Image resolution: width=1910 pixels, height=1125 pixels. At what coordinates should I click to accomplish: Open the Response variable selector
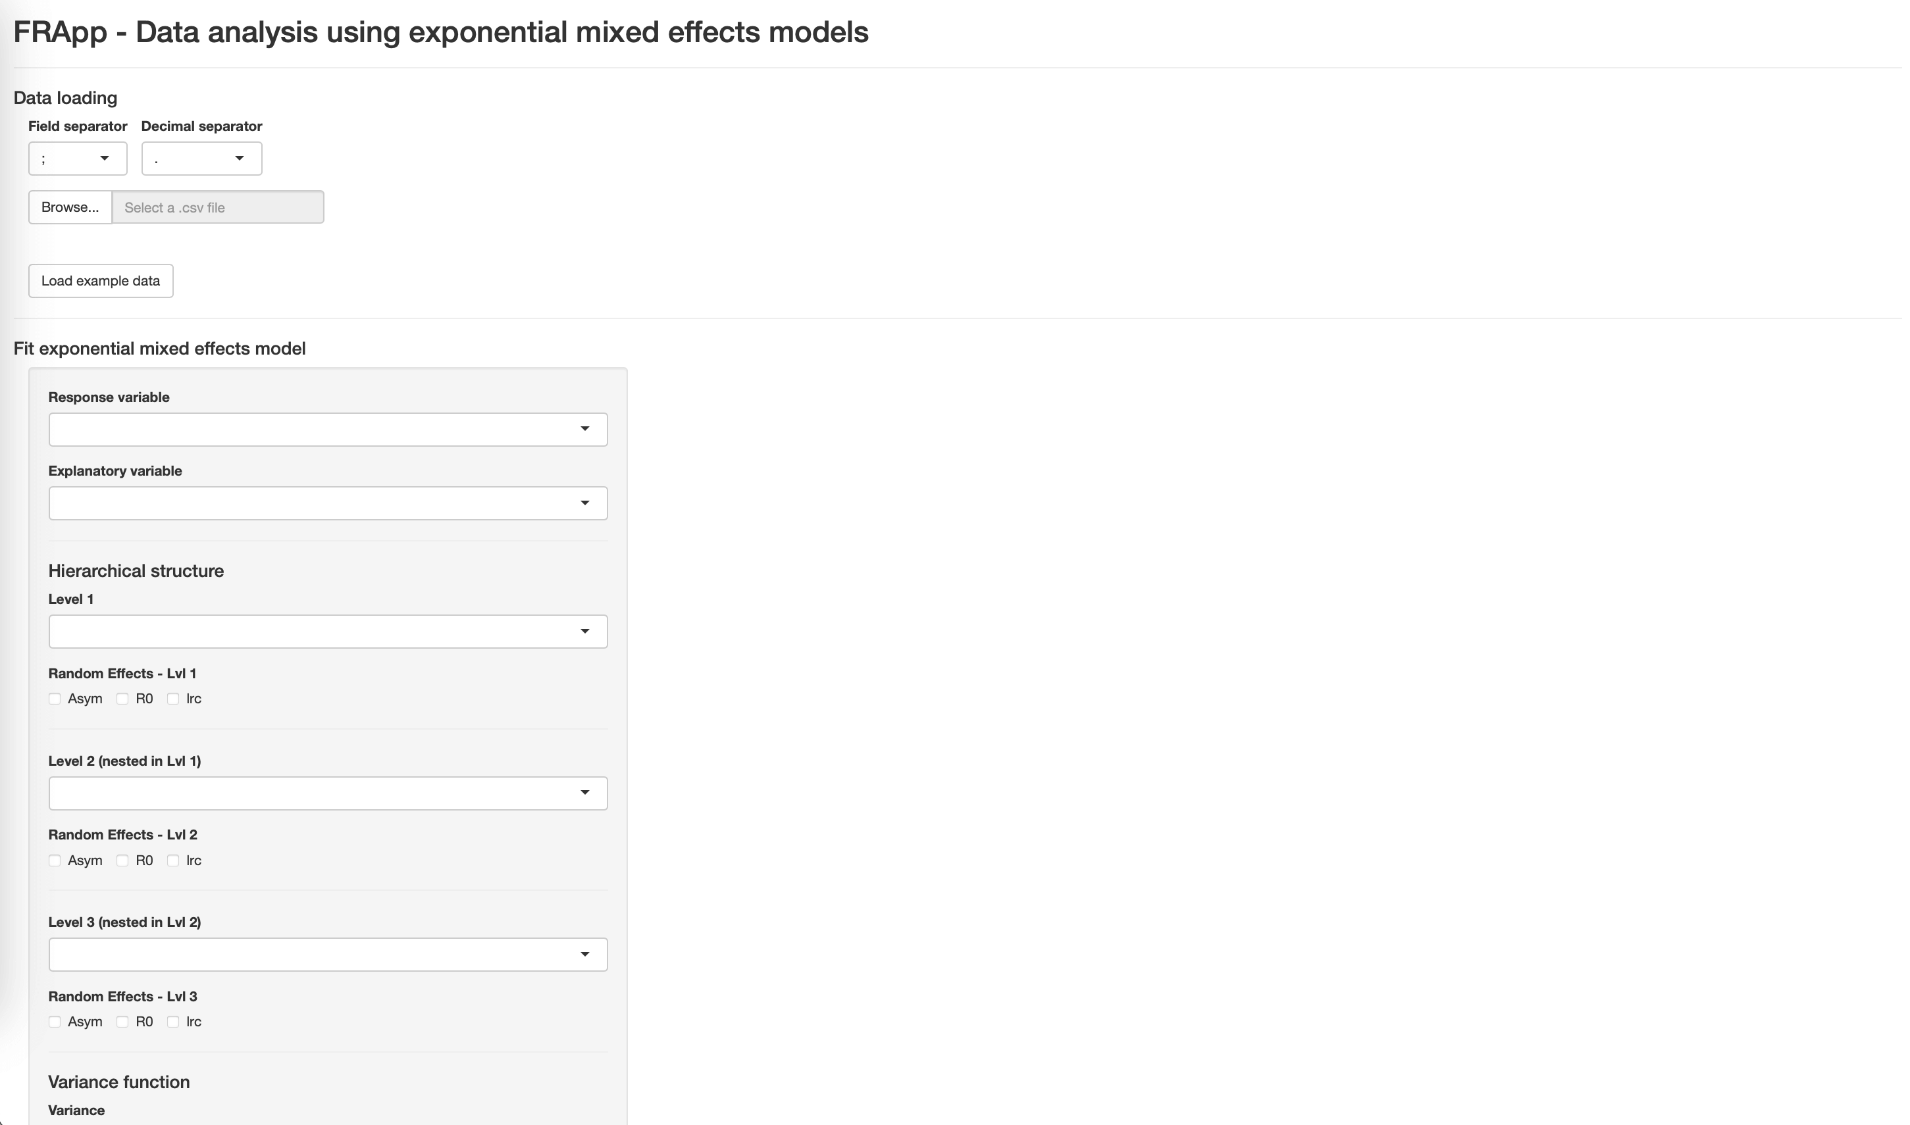(x=328, y=428)
